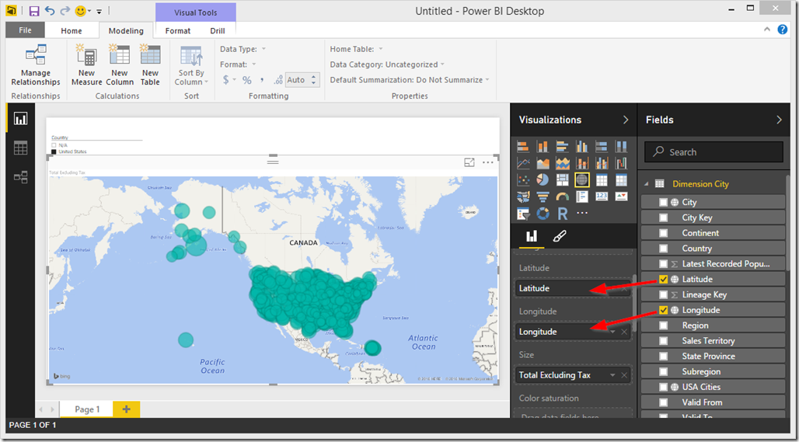Check the USA Cities field checkbox
Image resolution: width=799 pixels, height=442 pixels.
(x=664, y=387)
